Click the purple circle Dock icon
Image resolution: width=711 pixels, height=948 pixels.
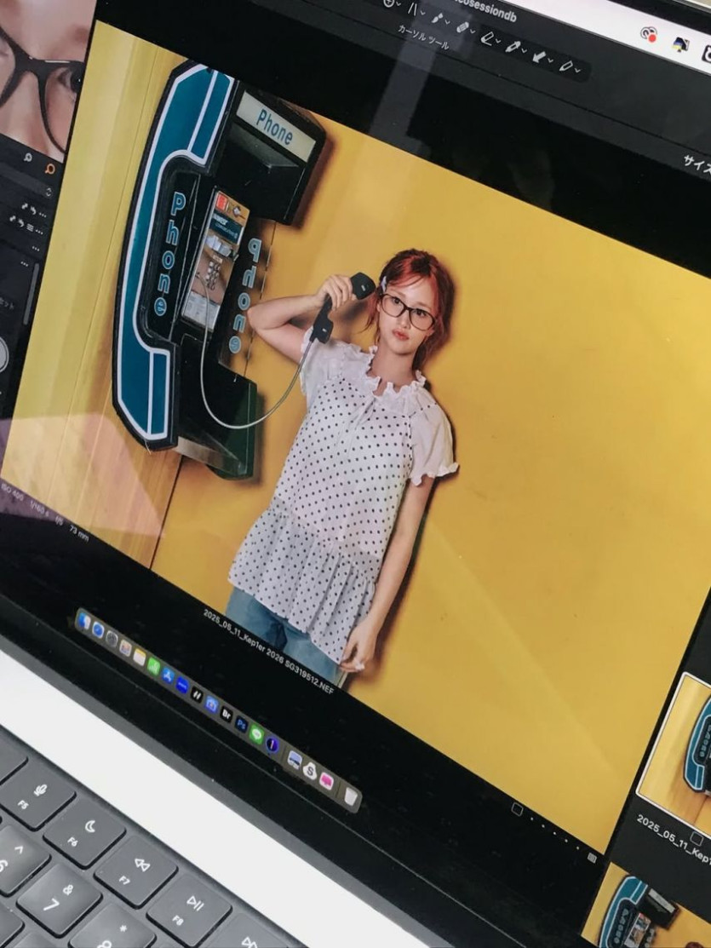(272, 744)
